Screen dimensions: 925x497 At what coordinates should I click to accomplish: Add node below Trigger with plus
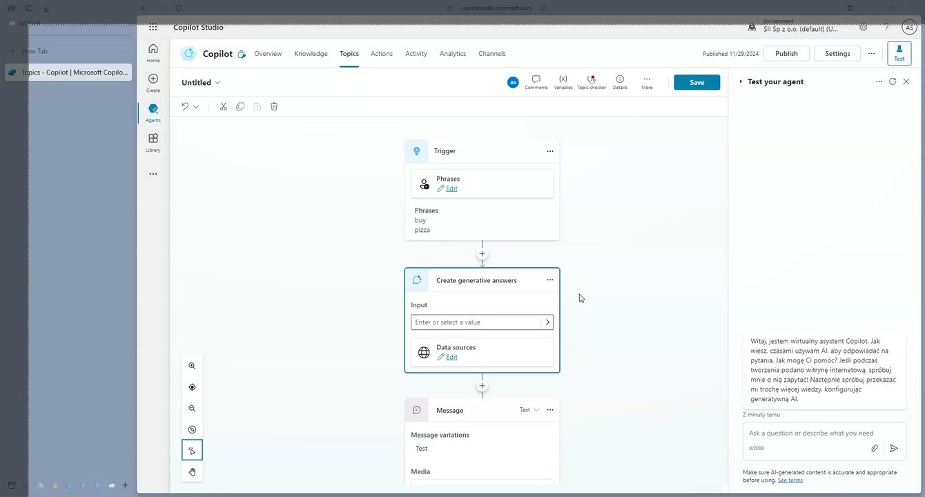point(482,254)
